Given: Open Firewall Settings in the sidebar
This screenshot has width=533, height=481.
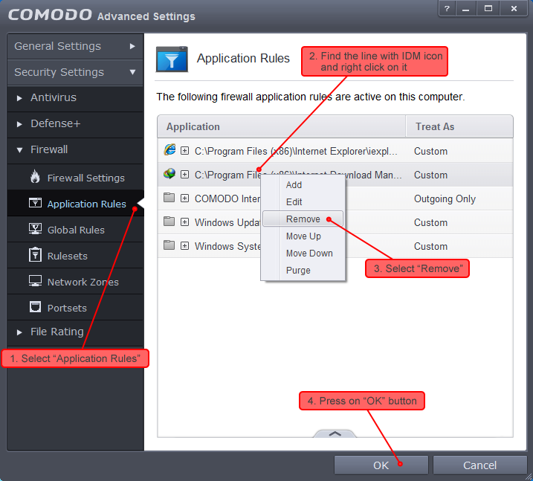Looking at the screenshot, I should pos(76,177).
